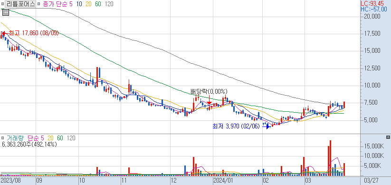Click the red ex-dividend arrow under 배당락
The width and height of the screenshot is (391, 185).
coord(210,100)
